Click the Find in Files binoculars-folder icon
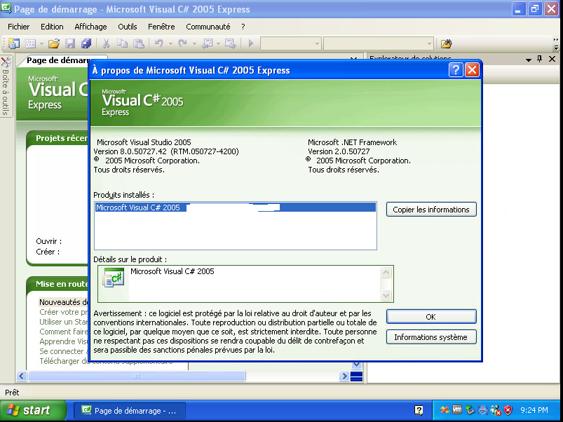This screenshot has width=563, height=422. (x=447, y=43)
